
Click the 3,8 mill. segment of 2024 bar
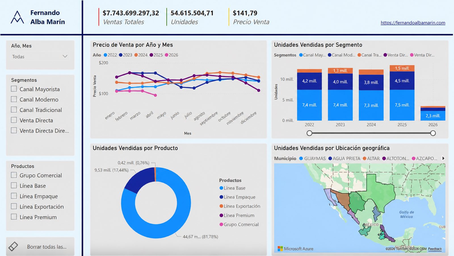(x=371, y=82)
